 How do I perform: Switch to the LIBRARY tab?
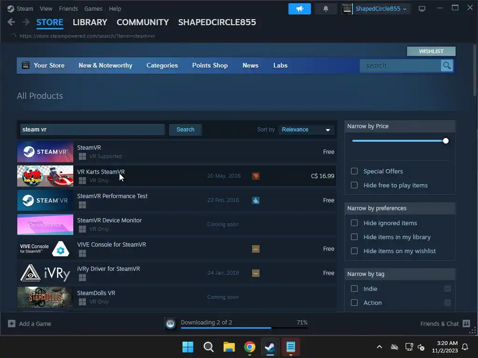pyautogui.click(x=90, y=22)
